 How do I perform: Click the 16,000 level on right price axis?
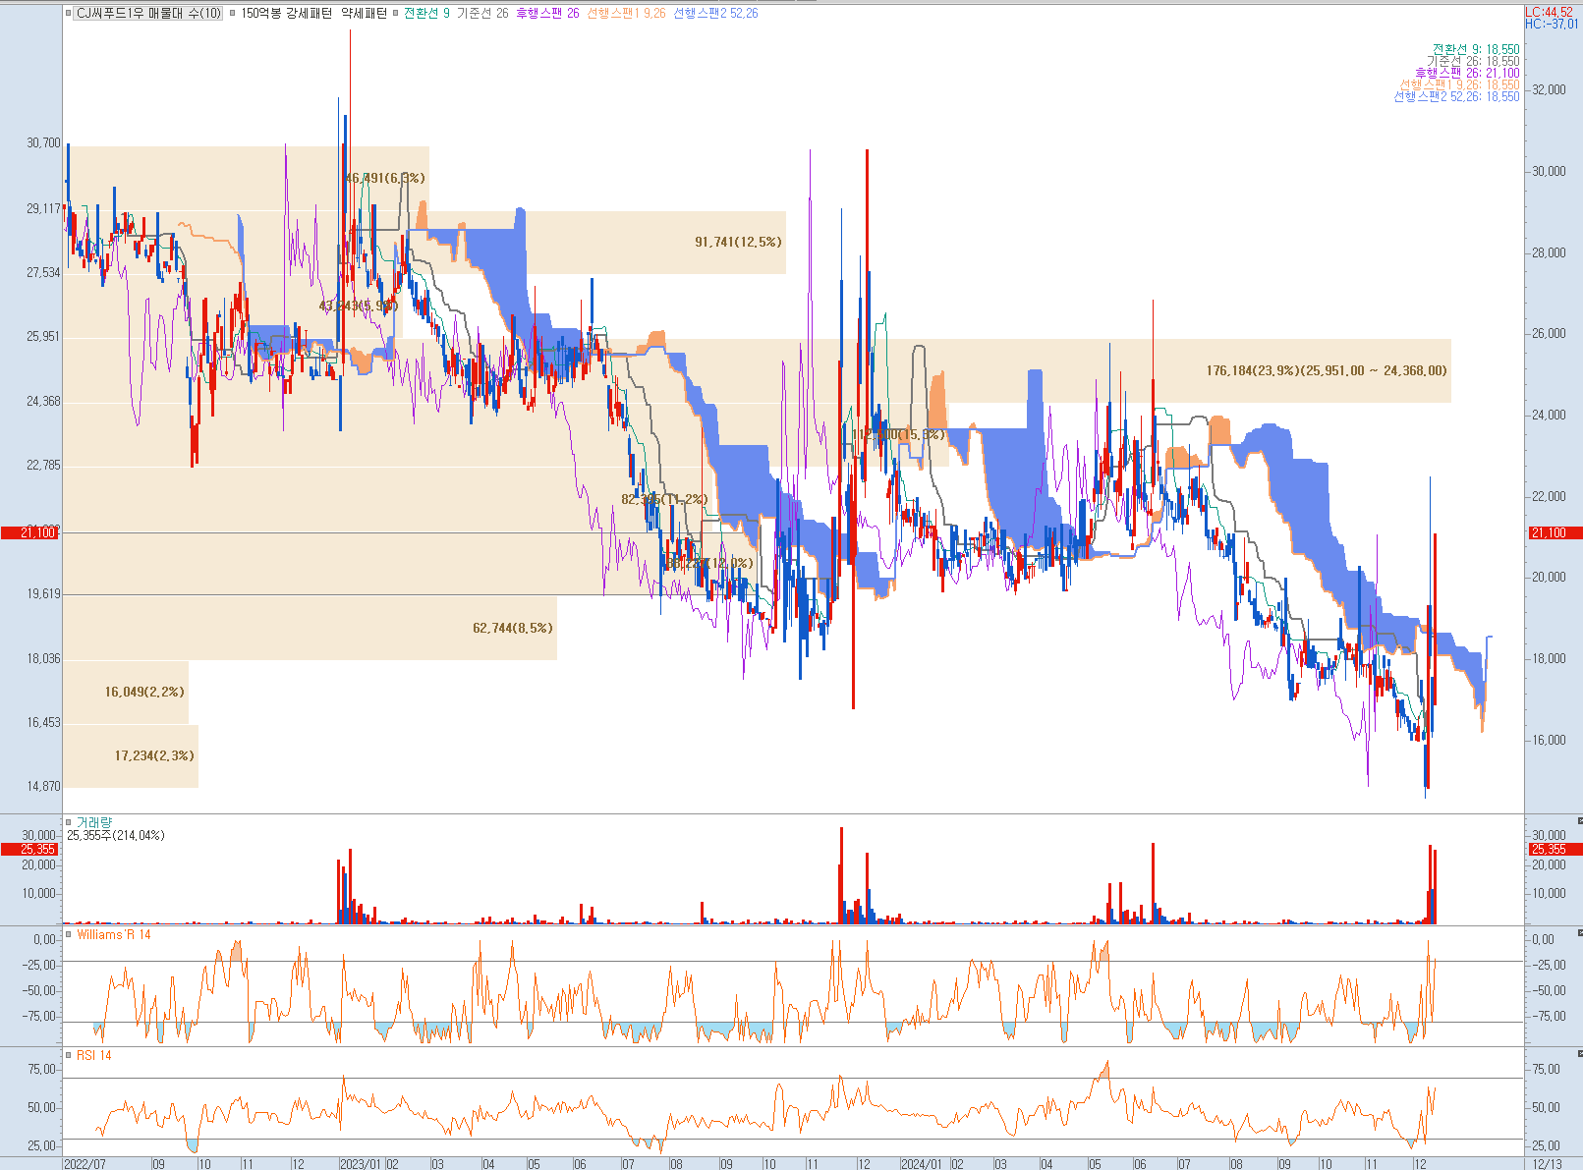[x=1550, y=740]
